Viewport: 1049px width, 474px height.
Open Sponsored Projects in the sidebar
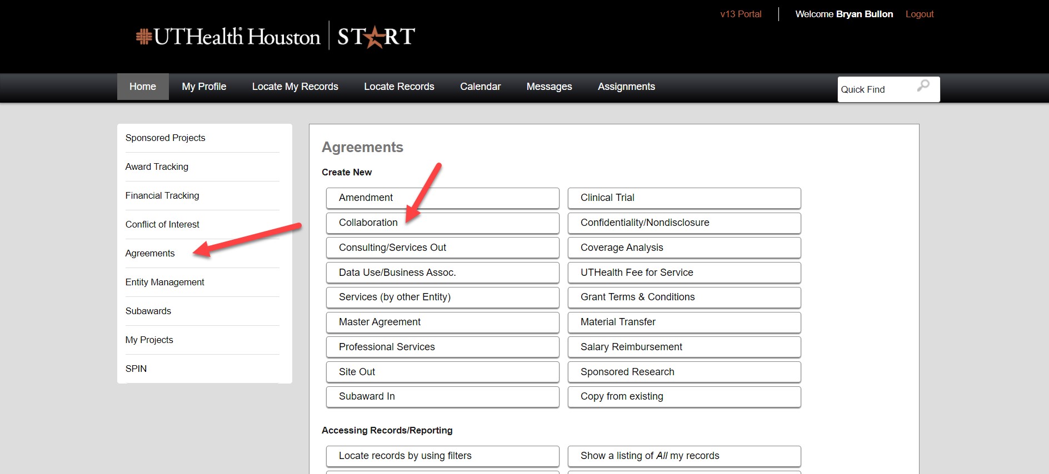coord(165,138)
